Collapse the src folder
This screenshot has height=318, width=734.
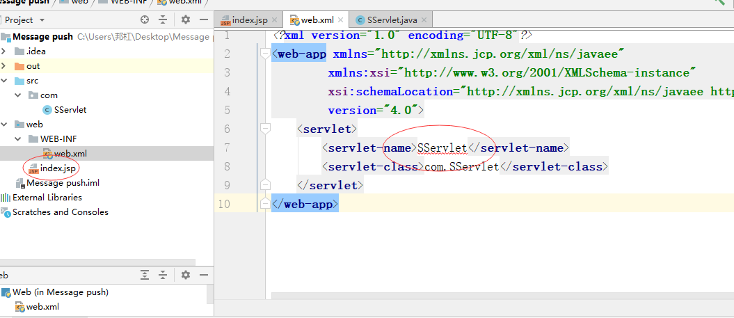click(x=3, y=81)
